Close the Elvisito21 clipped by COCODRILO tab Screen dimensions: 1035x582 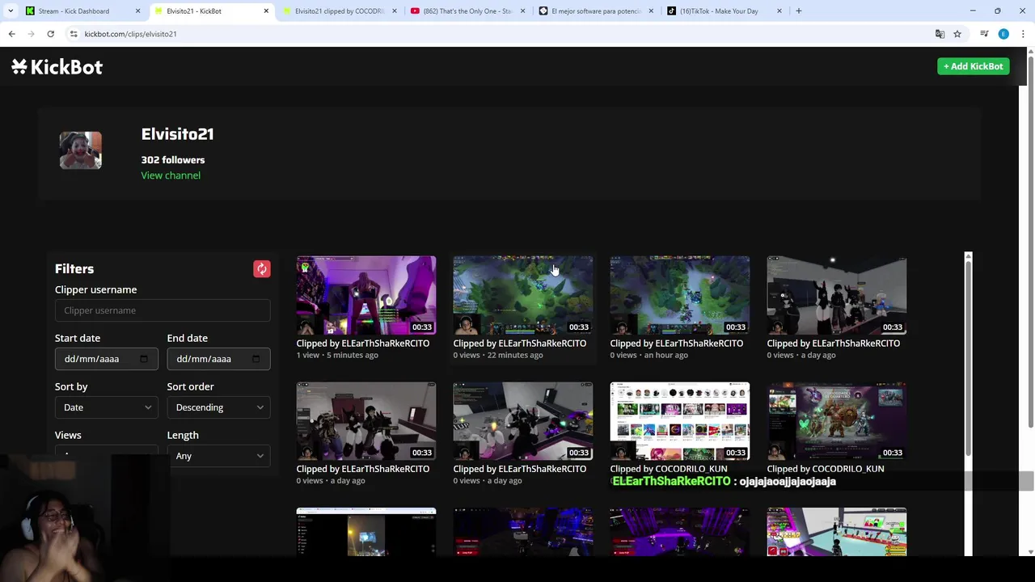tap(394, 11)
